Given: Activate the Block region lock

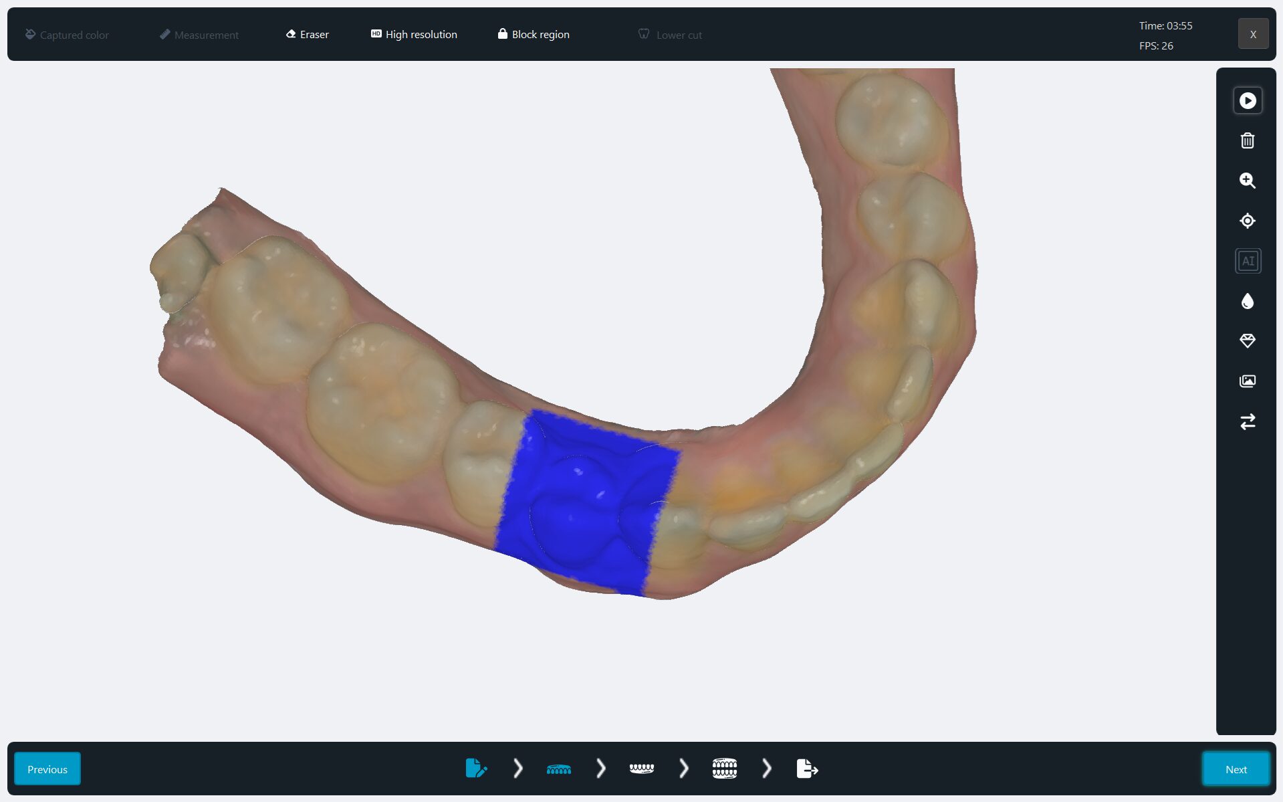Looking at the screenshot, I should pyautogui.click(x=534, y=35).
